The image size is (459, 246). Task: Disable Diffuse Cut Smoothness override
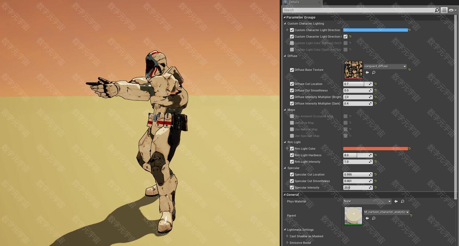[292, 90]
